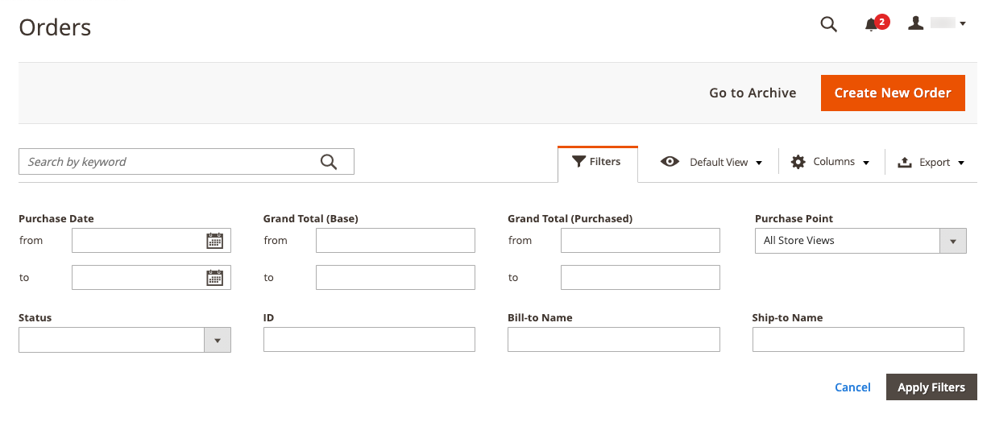Select the order ID filter field

click(x=369, y=340)
